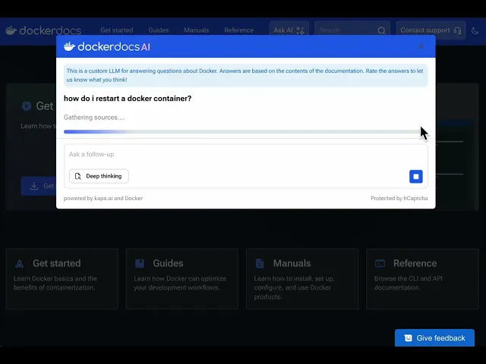Open the Protected by hCaptcha link
Image resolution: width=486 pixels, height=364 pixels.
click(x=399, y=199)
